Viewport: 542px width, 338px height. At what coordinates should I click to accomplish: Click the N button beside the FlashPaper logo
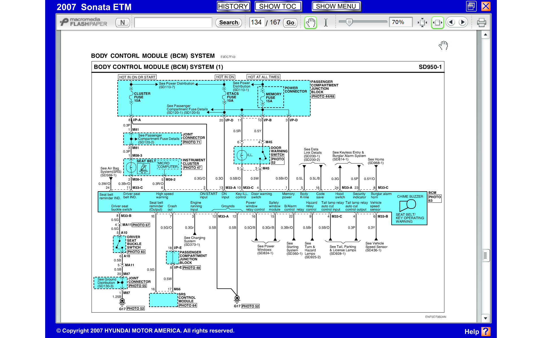123,23
